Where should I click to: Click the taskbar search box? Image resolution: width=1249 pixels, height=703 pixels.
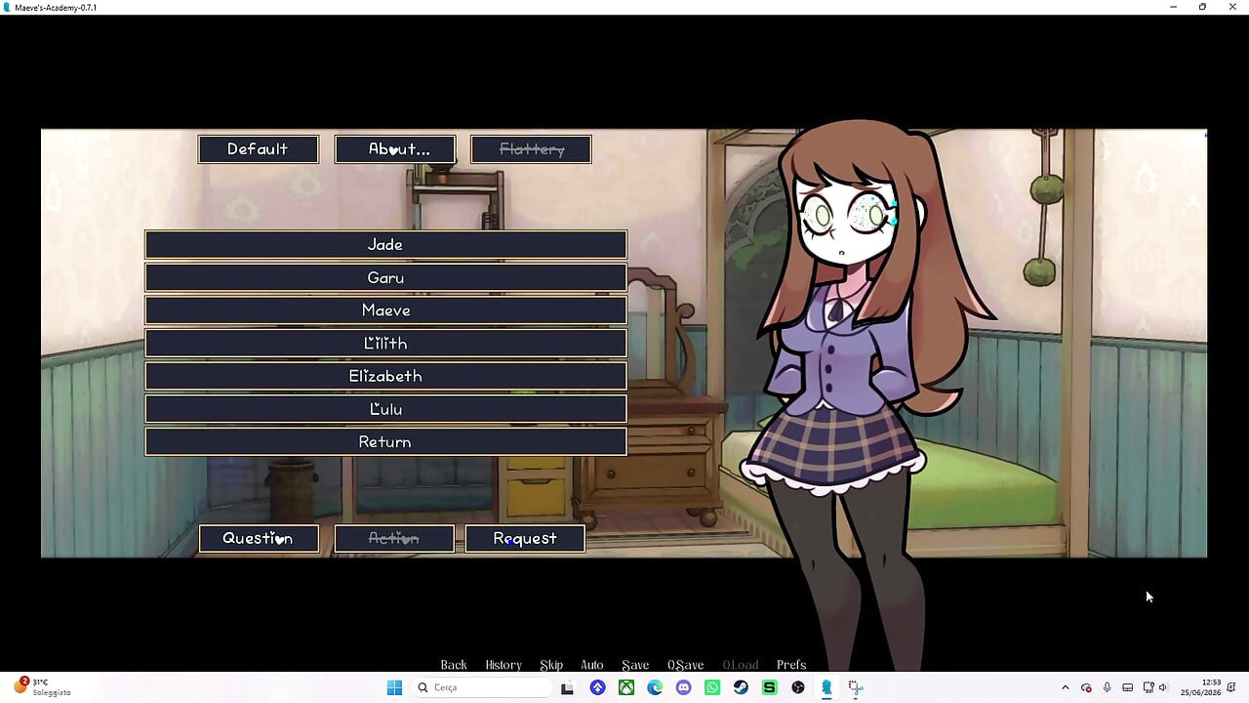click(482, 687)
